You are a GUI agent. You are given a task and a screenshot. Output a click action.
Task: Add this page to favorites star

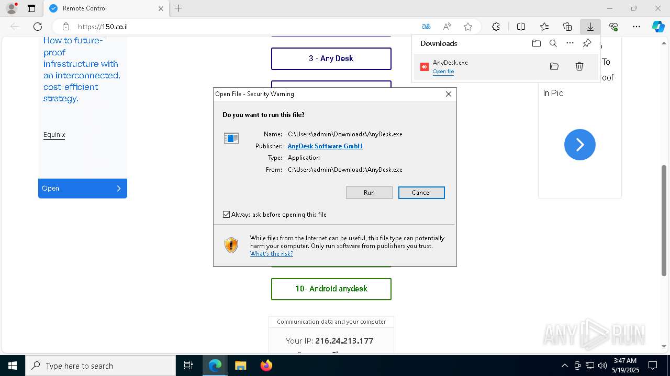coord(468,27)
